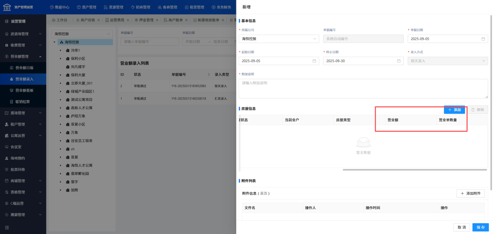Viewport: 493px width, 234px height.
Task: Open calendar icon in 起始日期 field
Action: coord(314,61)
